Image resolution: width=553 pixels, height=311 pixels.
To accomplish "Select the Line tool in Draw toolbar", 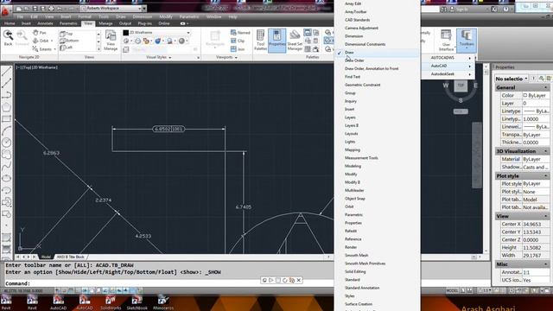I will coord(6,71).
